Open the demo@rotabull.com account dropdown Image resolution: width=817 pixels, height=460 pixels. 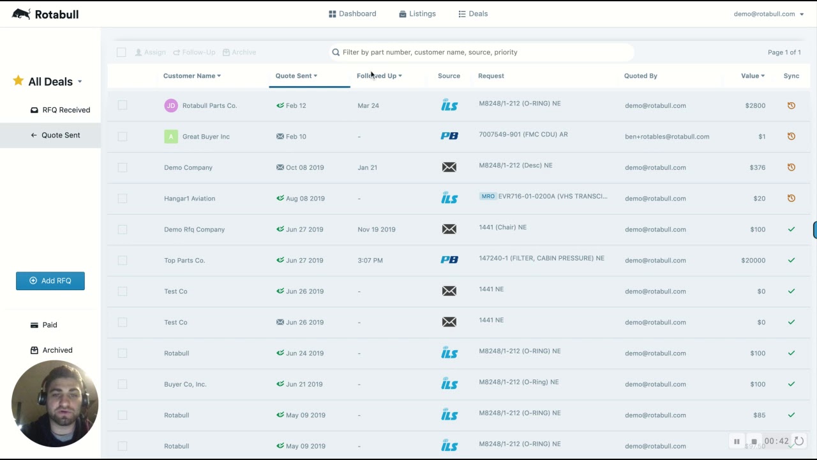tap(768, 14)
